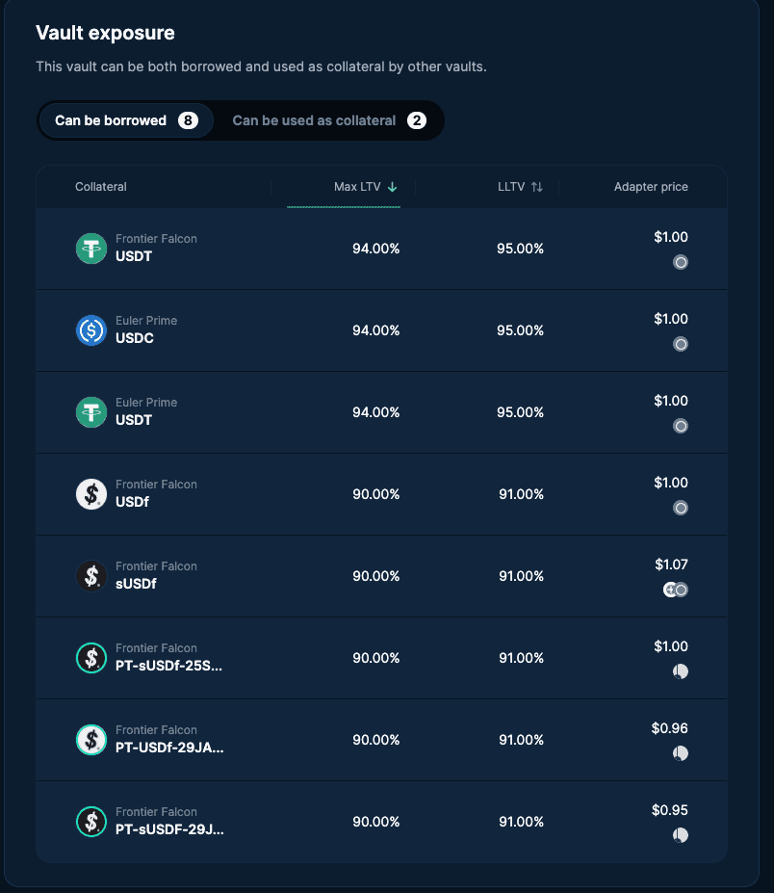This screenshot has height=893, width=774.
Task: Click pie oracle icon under $0.96 price
Action: [x=680, y=753]
